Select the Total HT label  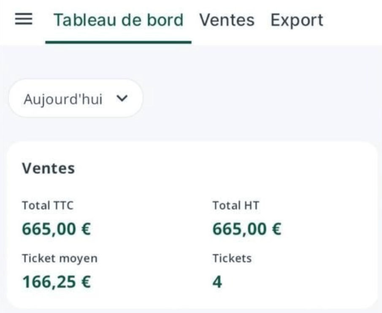tap(235, 206)
